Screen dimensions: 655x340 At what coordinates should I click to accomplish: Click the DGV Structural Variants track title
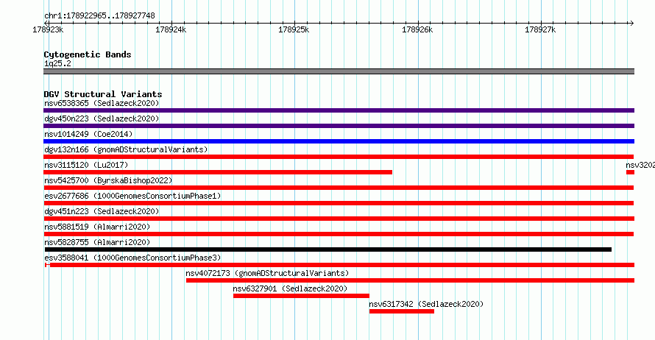(103, 94)
